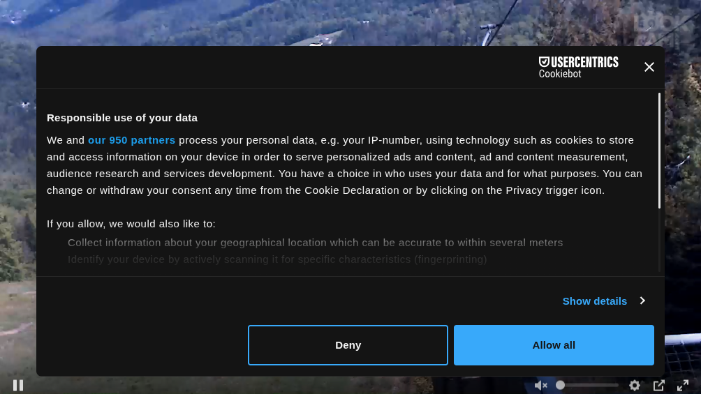Image resolution: width=701 pixels, height=394 pixels.
Task: Click the fingerprinting device scanning line
Action: point(277,259)
